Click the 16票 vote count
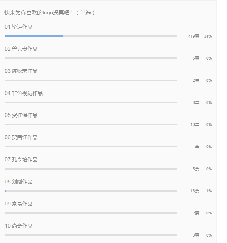 tap(195, 191)
